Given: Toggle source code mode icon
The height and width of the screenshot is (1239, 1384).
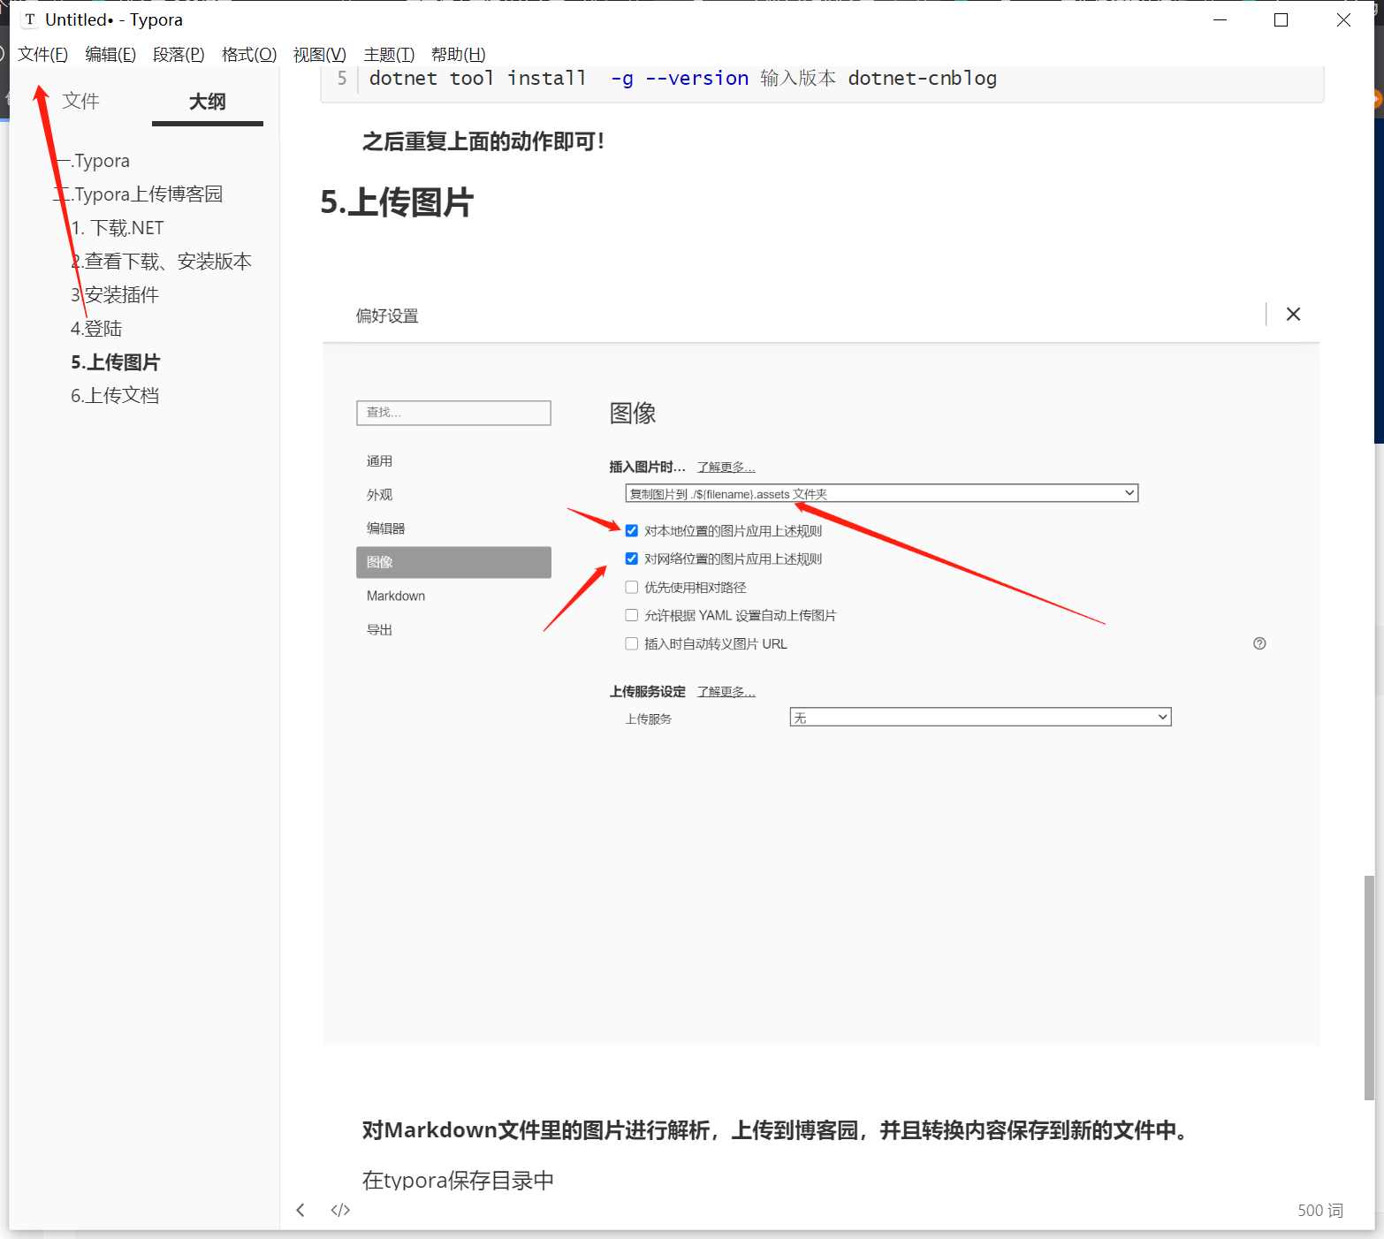Looking at the screenshot, I should tap(340, 1210).
